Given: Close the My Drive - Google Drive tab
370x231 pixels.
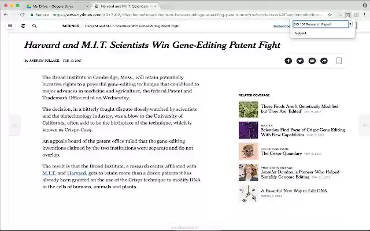Looking at the screenshot, I should (x=87, y=6).
